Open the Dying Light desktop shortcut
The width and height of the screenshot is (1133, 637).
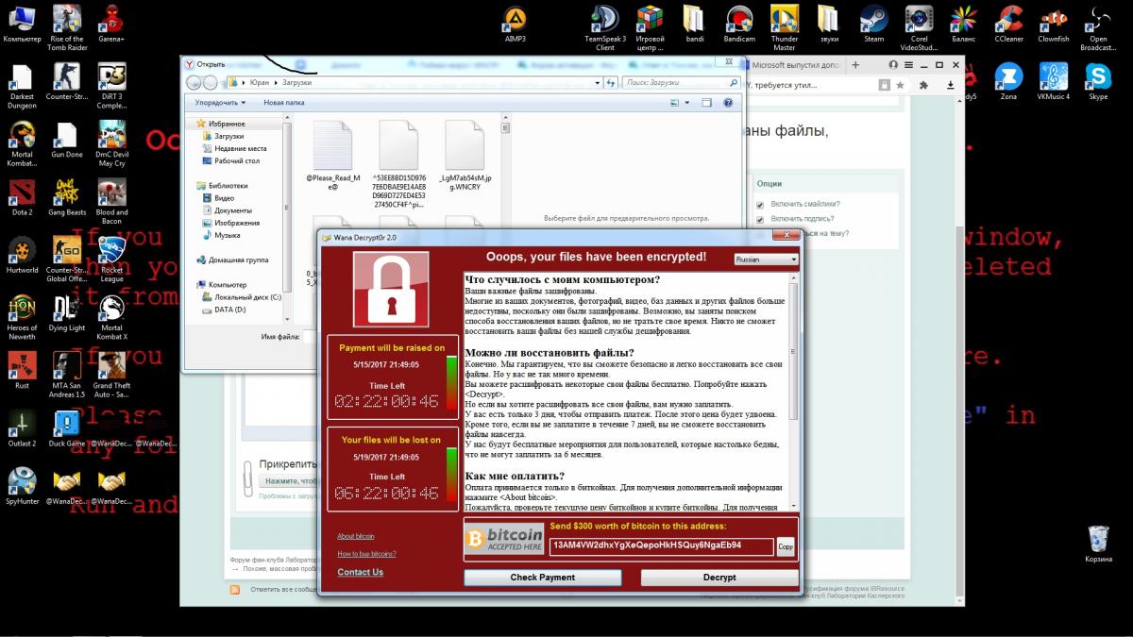[x=67, y=312]
